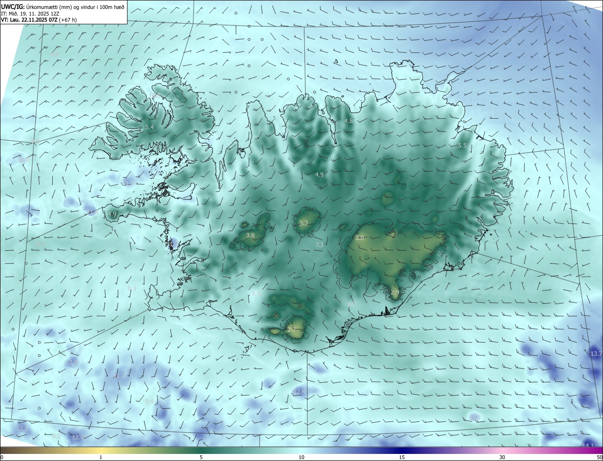Click the 3.0 value on the large glacier
The width and height of the screenshot is (603, 461).
[359, 238]
